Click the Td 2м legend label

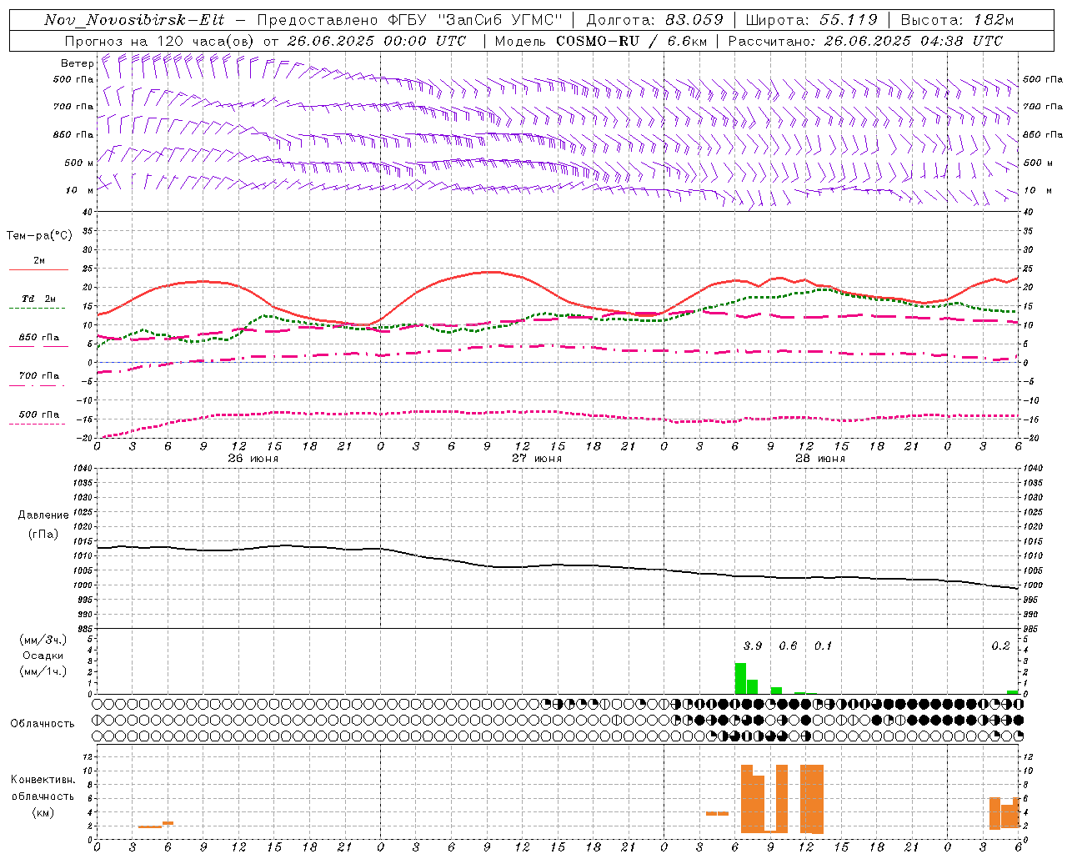[38, 298]
